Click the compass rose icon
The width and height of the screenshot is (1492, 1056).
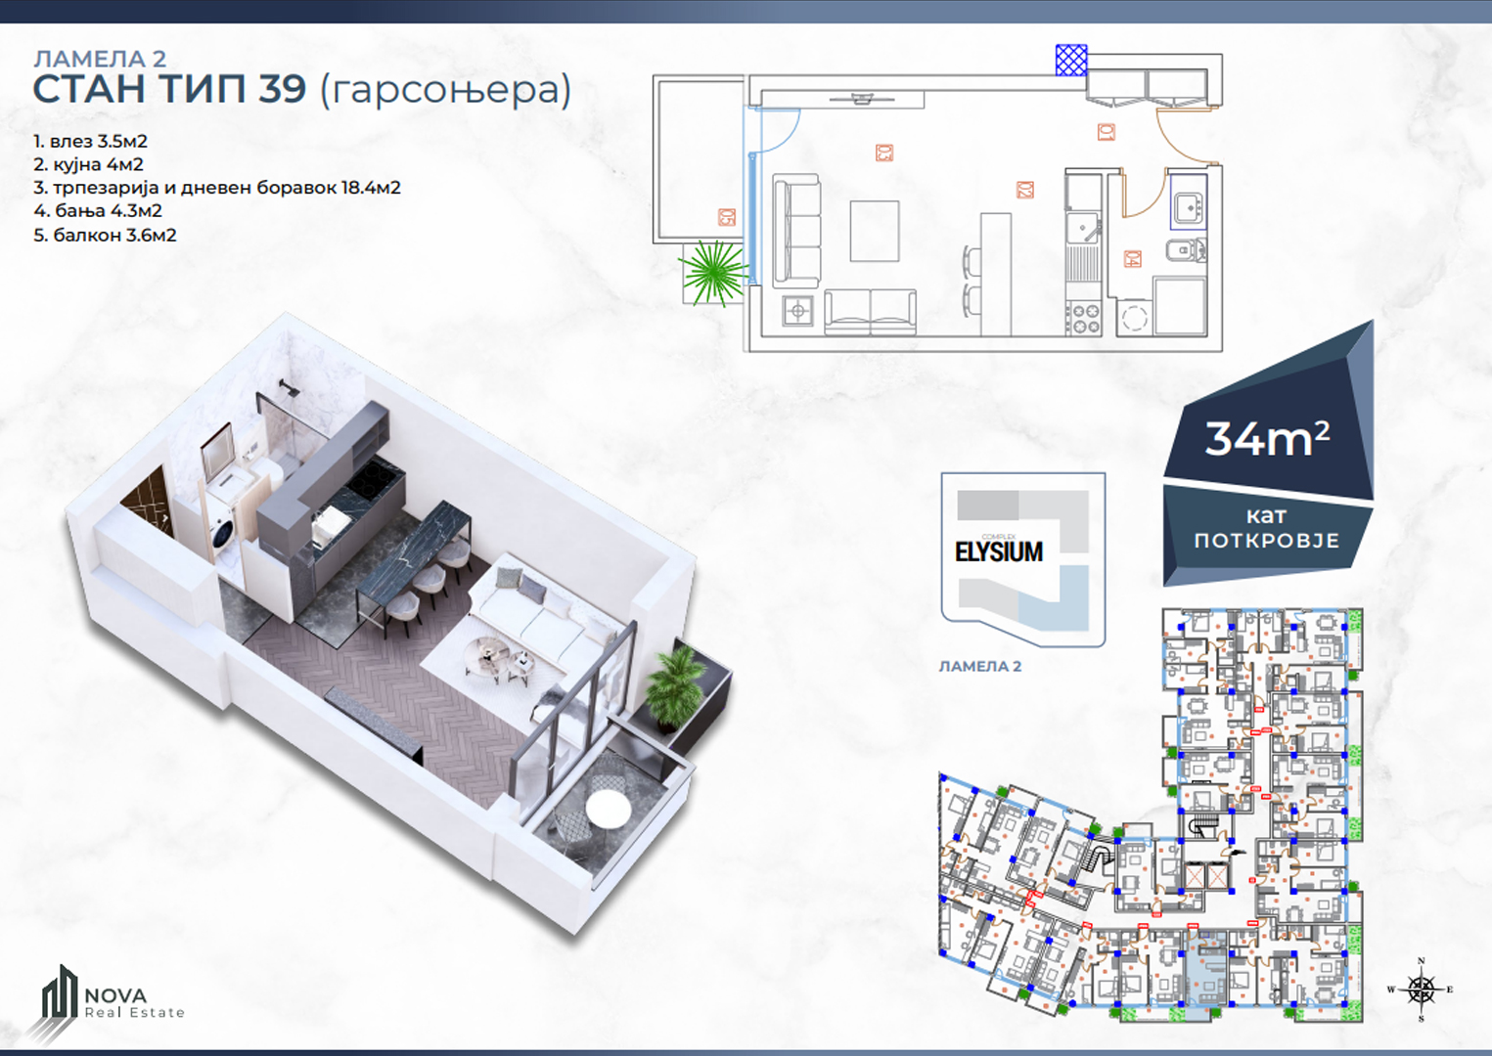1421,990
